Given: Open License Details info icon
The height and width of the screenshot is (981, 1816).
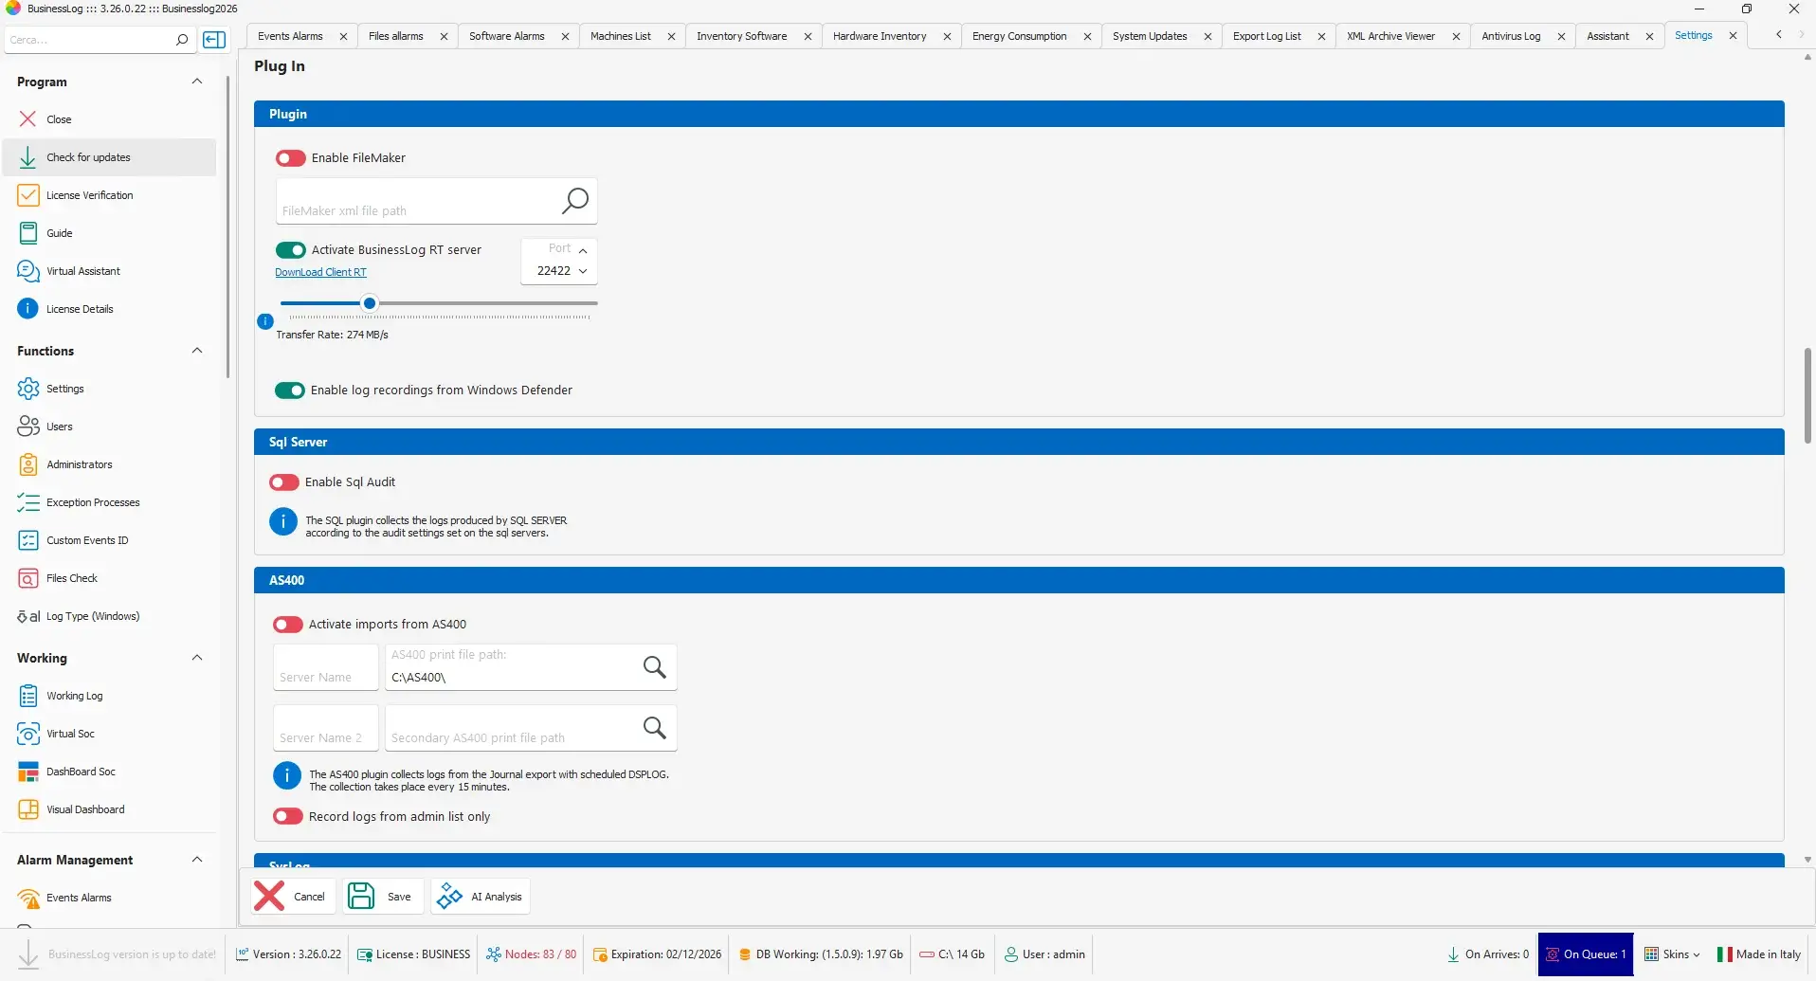Looking at the screenshot, I should pyautogui.click(x=27, y=309).
